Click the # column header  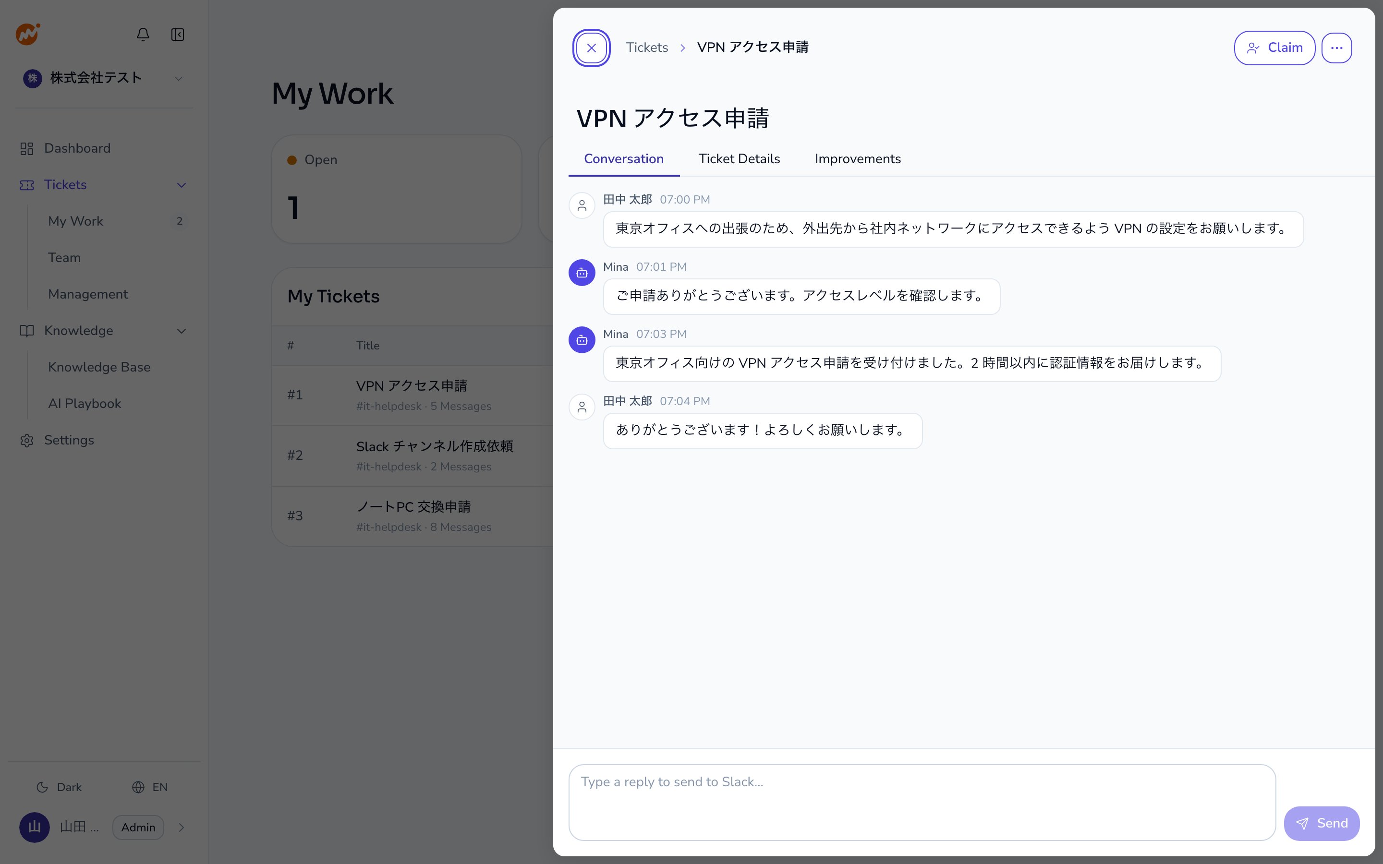291,346
